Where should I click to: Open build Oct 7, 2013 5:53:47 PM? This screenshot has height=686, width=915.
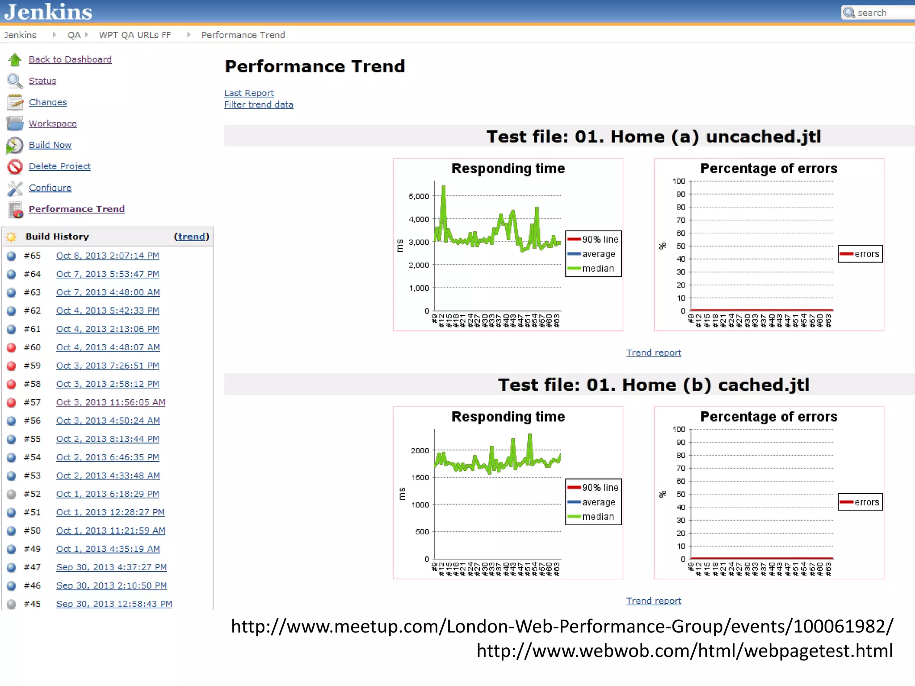pos(108,274)
